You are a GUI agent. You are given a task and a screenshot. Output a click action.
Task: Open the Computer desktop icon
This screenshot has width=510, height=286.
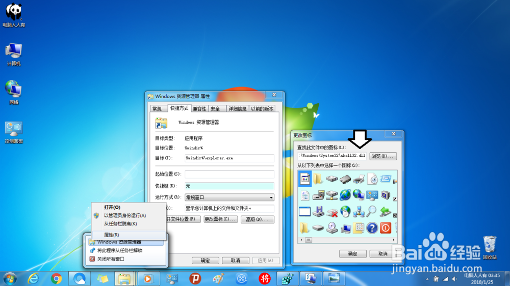point(14,54)
